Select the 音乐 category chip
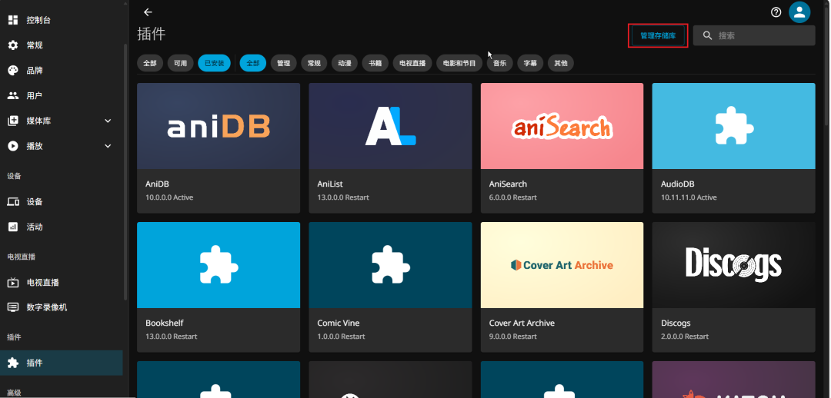This screenshot has width=831, height=398. pyautogui.click(x=500, y=63)
